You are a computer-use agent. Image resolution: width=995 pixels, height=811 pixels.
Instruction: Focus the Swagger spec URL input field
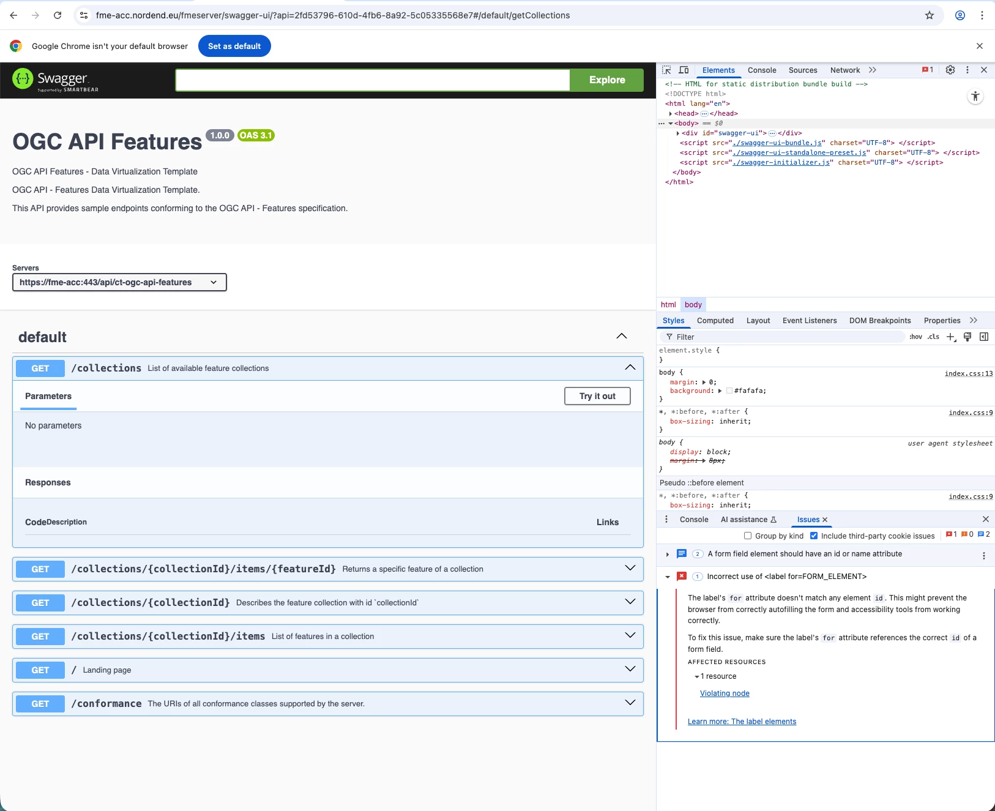[373, 80]
